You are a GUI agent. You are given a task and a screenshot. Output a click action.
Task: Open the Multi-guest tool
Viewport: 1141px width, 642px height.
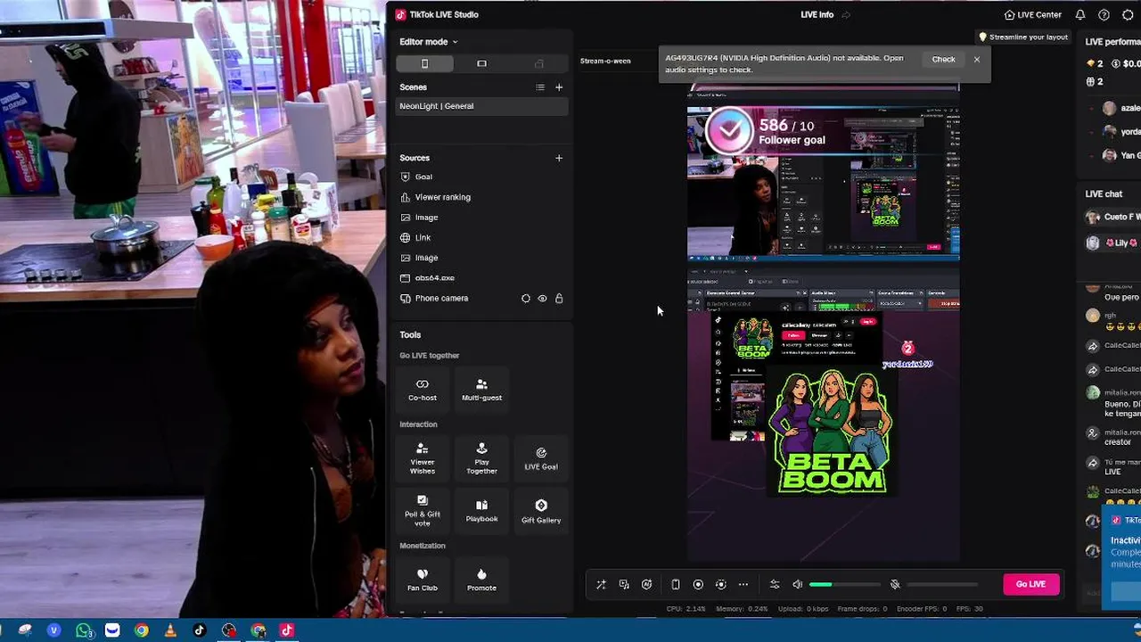coord(481,390)
